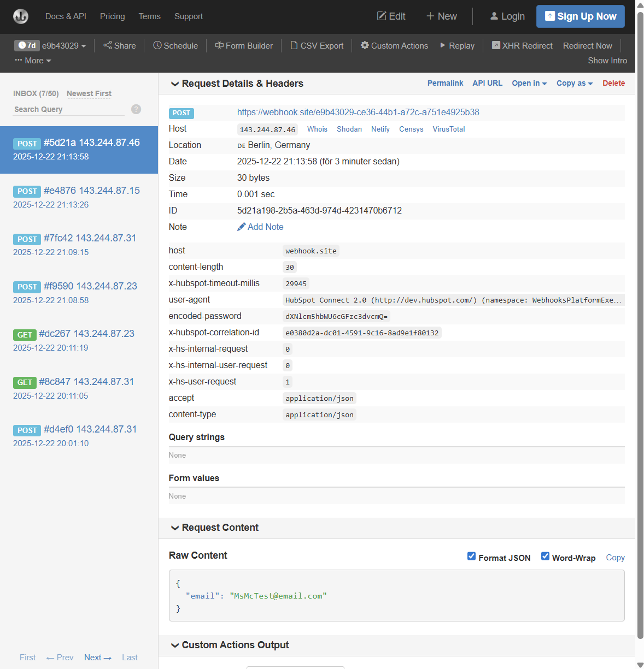Open Custom Actions gear icon

[365, 46]
